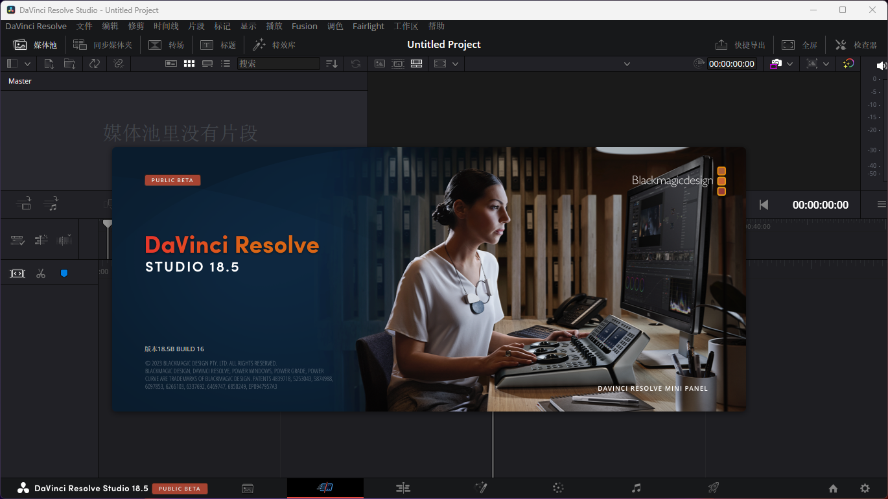888x499 pixels.
Task: Expand the camera preset dropdown arrow
Action: tap(790, 64)
